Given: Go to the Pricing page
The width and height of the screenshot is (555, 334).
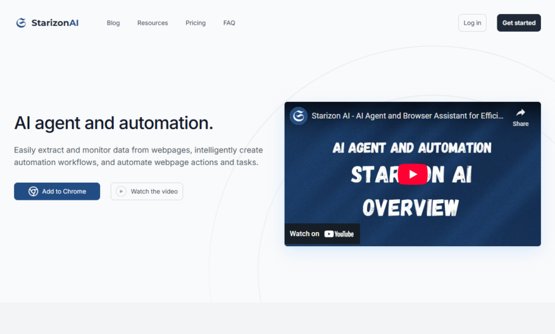Looking at the screenshot, I should (x=196, y=23).
